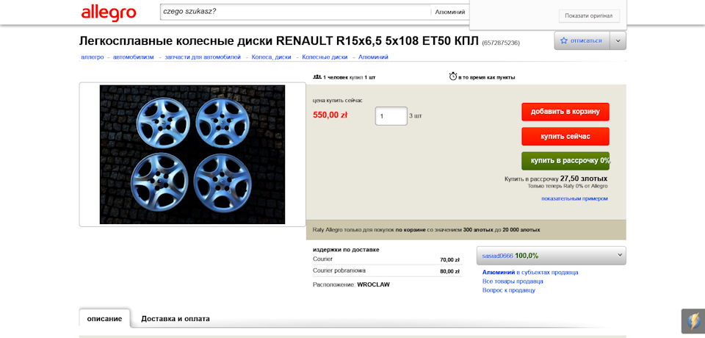Open 'Вопрос к продавцу' link
705x338 pixels.
tap(508, 290)
